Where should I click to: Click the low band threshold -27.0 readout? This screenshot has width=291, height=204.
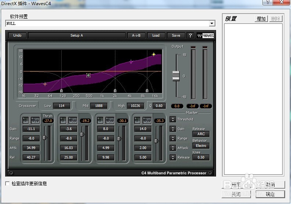coord(48,121)
